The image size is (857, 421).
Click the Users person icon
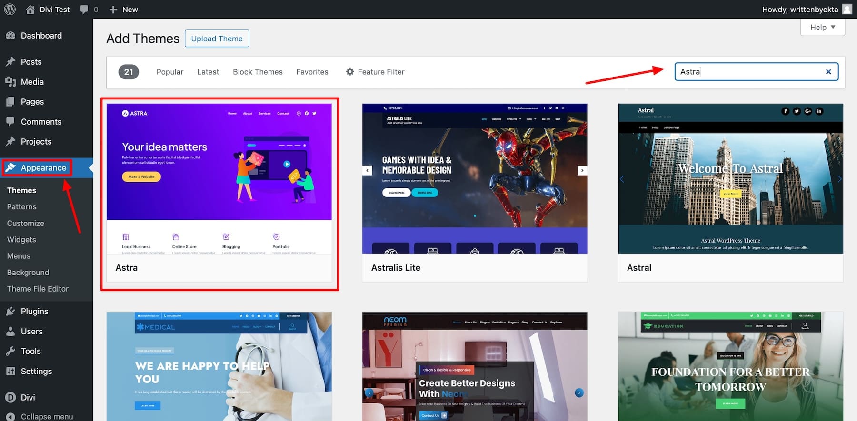pyautogui.click(x=10, y=332)
